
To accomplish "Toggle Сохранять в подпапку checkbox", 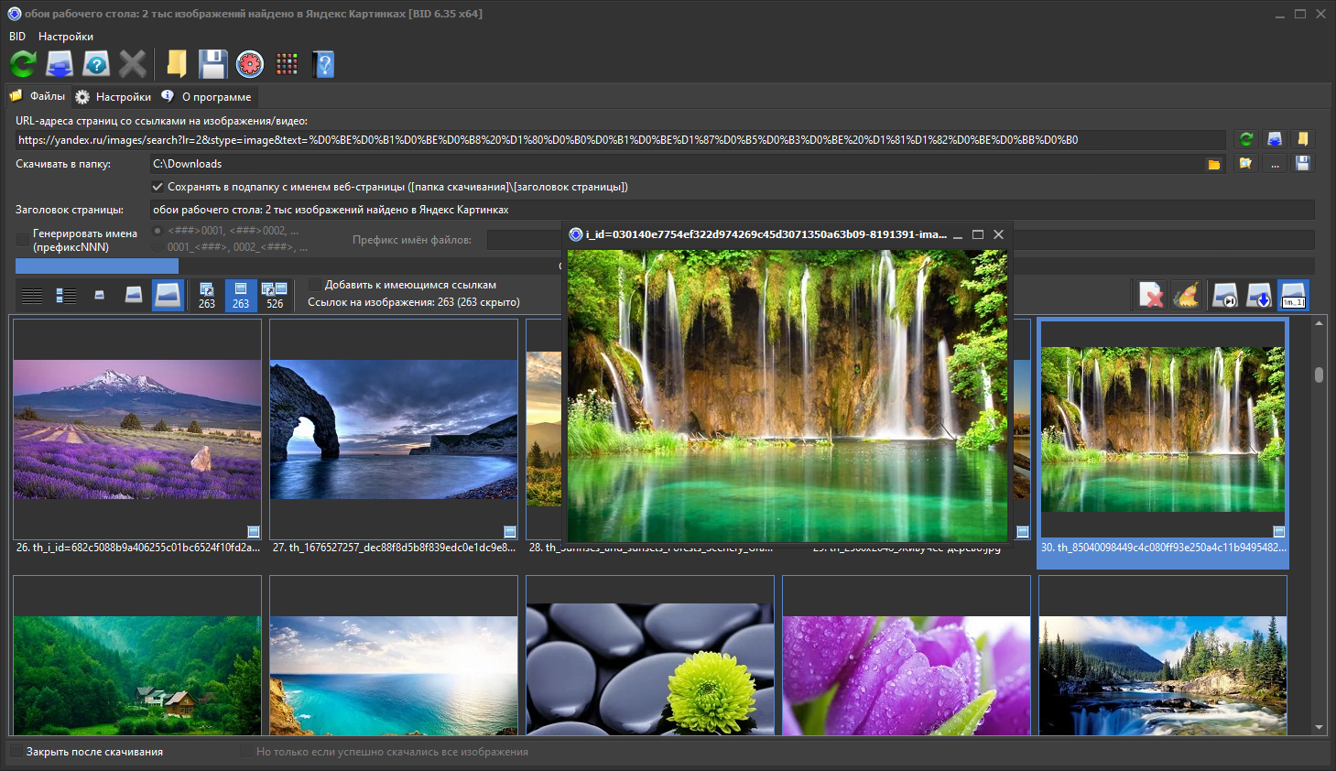I will pyautogui.click(x=157, y=187).
